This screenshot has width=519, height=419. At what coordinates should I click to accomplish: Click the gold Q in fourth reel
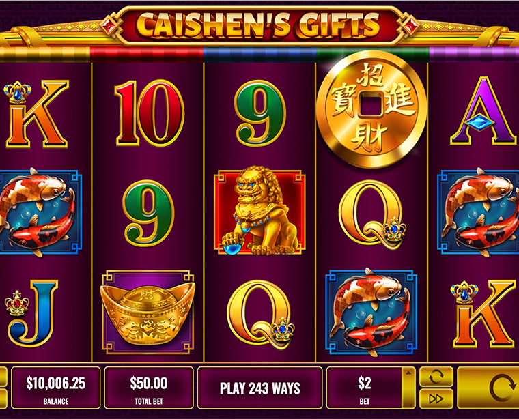[x=372, y=214]
